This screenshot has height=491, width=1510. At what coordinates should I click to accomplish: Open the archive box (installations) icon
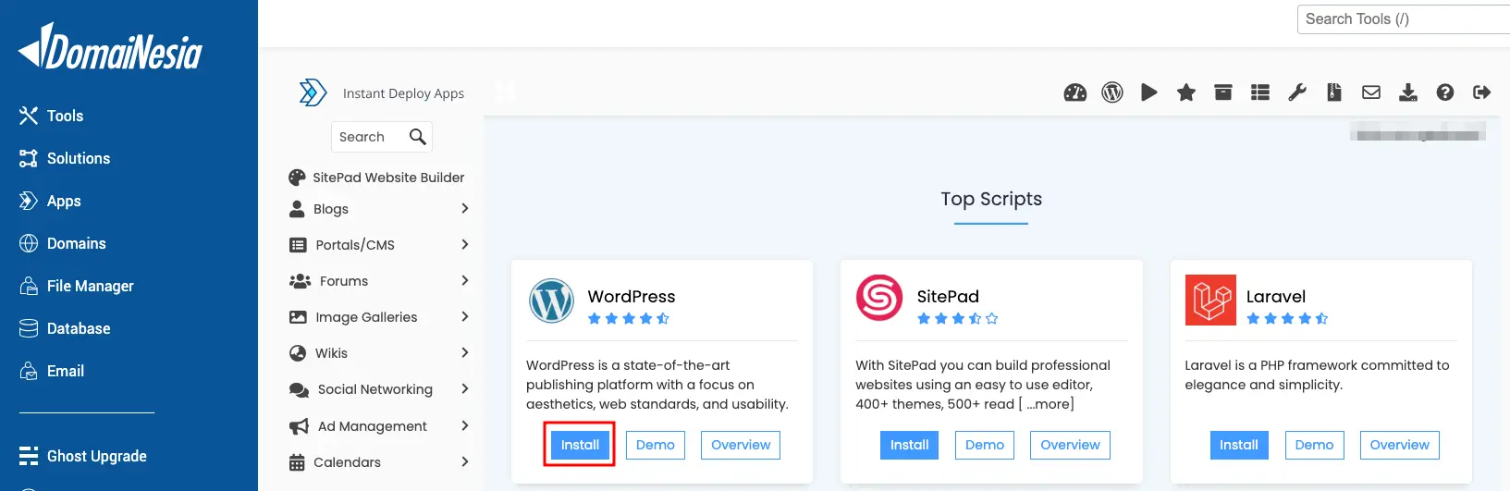coord(1223,92)
